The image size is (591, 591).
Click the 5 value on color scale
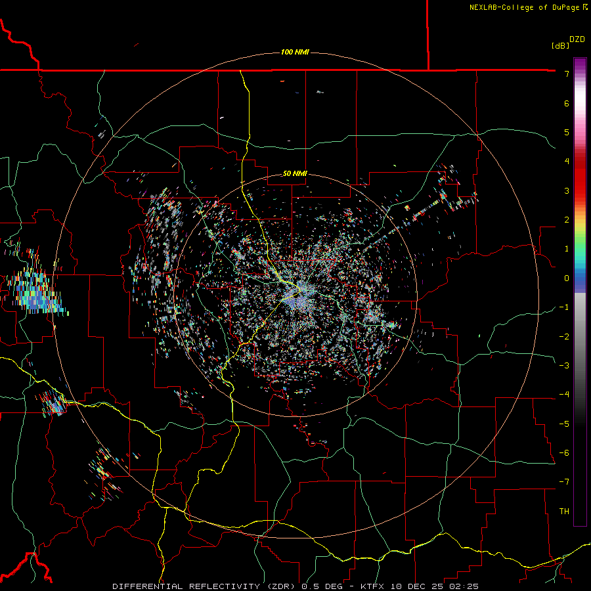[567, 132]
